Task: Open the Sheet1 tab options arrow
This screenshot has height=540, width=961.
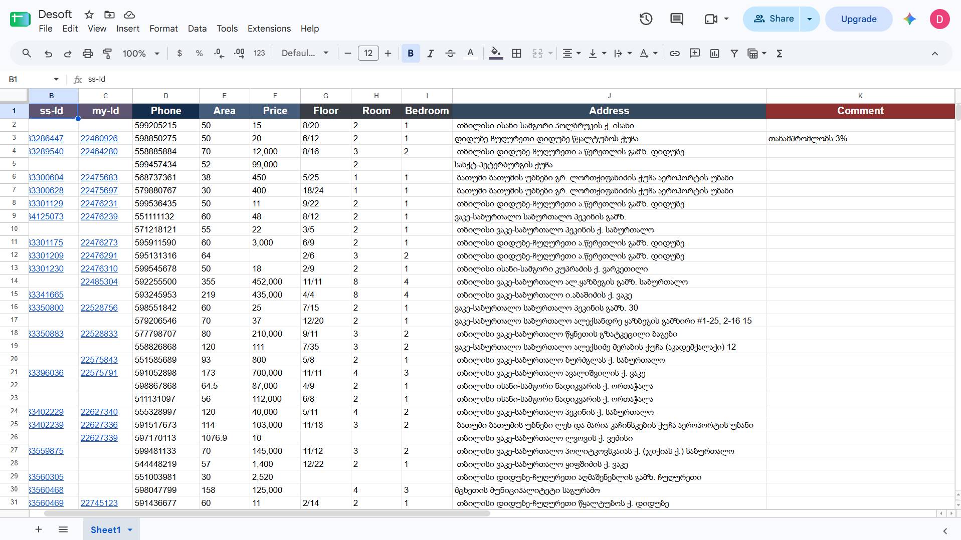Action: tap(130, 530)
